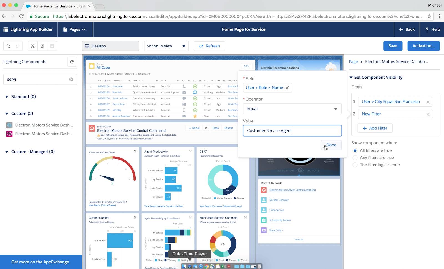Viewport: 444px width, 269px height.
Task: Click Follow on the dashboard
Action: [194, 128]
